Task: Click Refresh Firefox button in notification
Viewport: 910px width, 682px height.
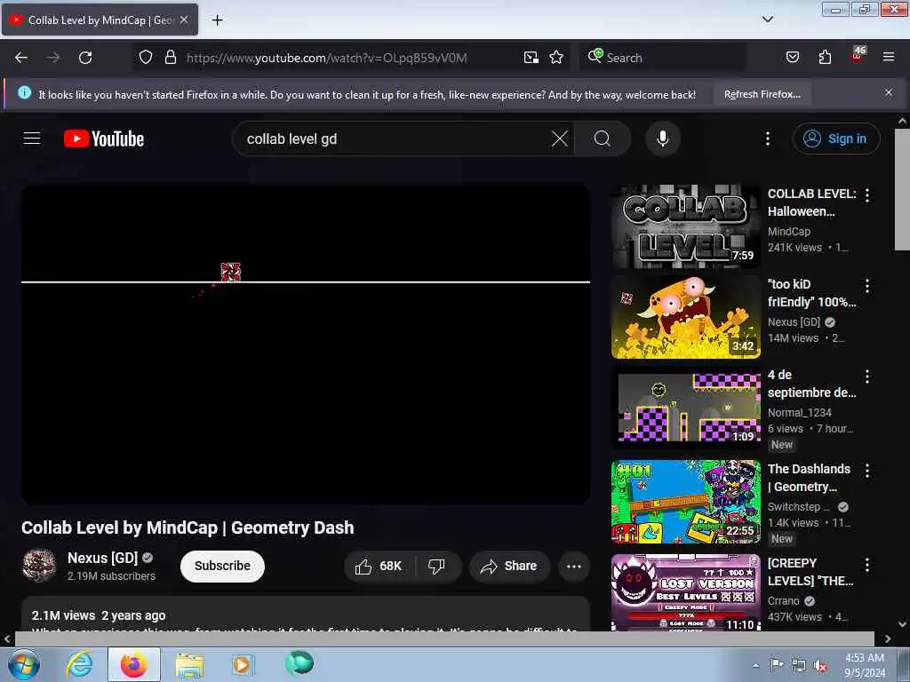Action: tap(762, 94)
